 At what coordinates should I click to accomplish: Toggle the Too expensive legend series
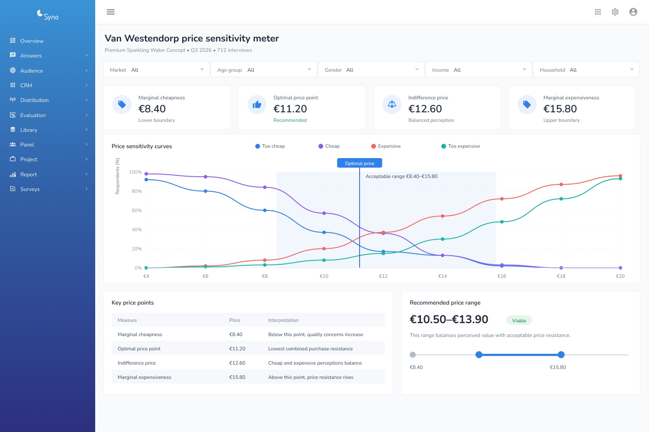[460, 146]
